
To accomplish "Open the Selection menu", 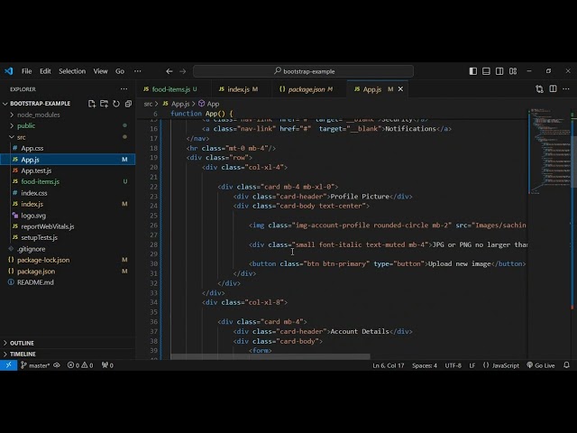I will pos(72,71).
